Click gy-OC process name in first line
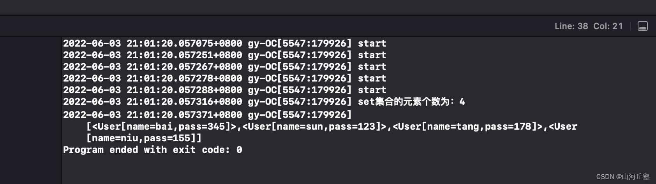The width and height of the screenshot is (656, 184). (x=262, y=43)
